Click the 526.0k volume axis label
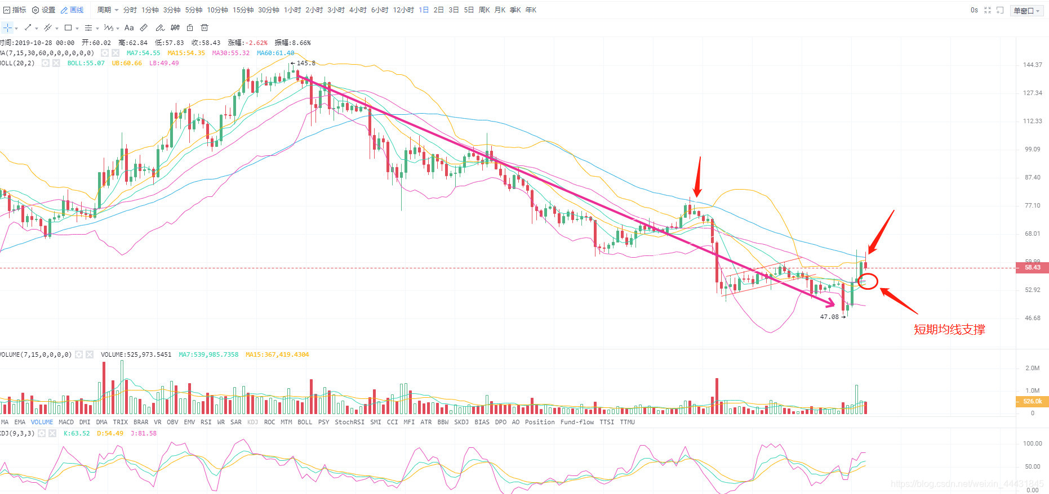 1032,401
